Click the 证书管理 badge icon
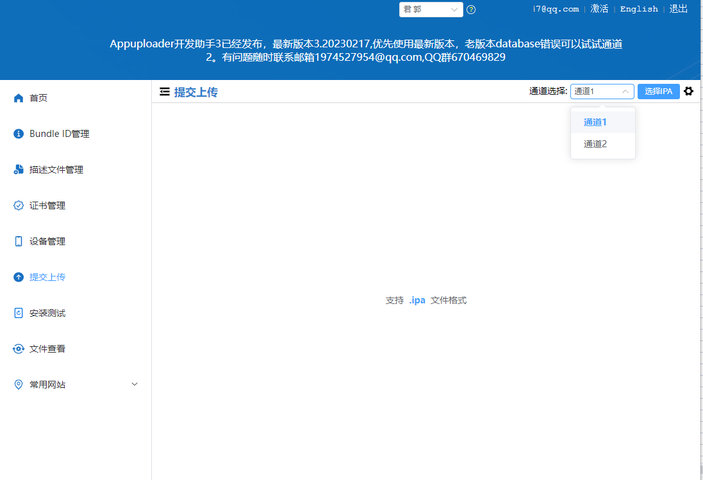Image resolution: width=703 pixels, height=480 pixels. coord(19,205)
